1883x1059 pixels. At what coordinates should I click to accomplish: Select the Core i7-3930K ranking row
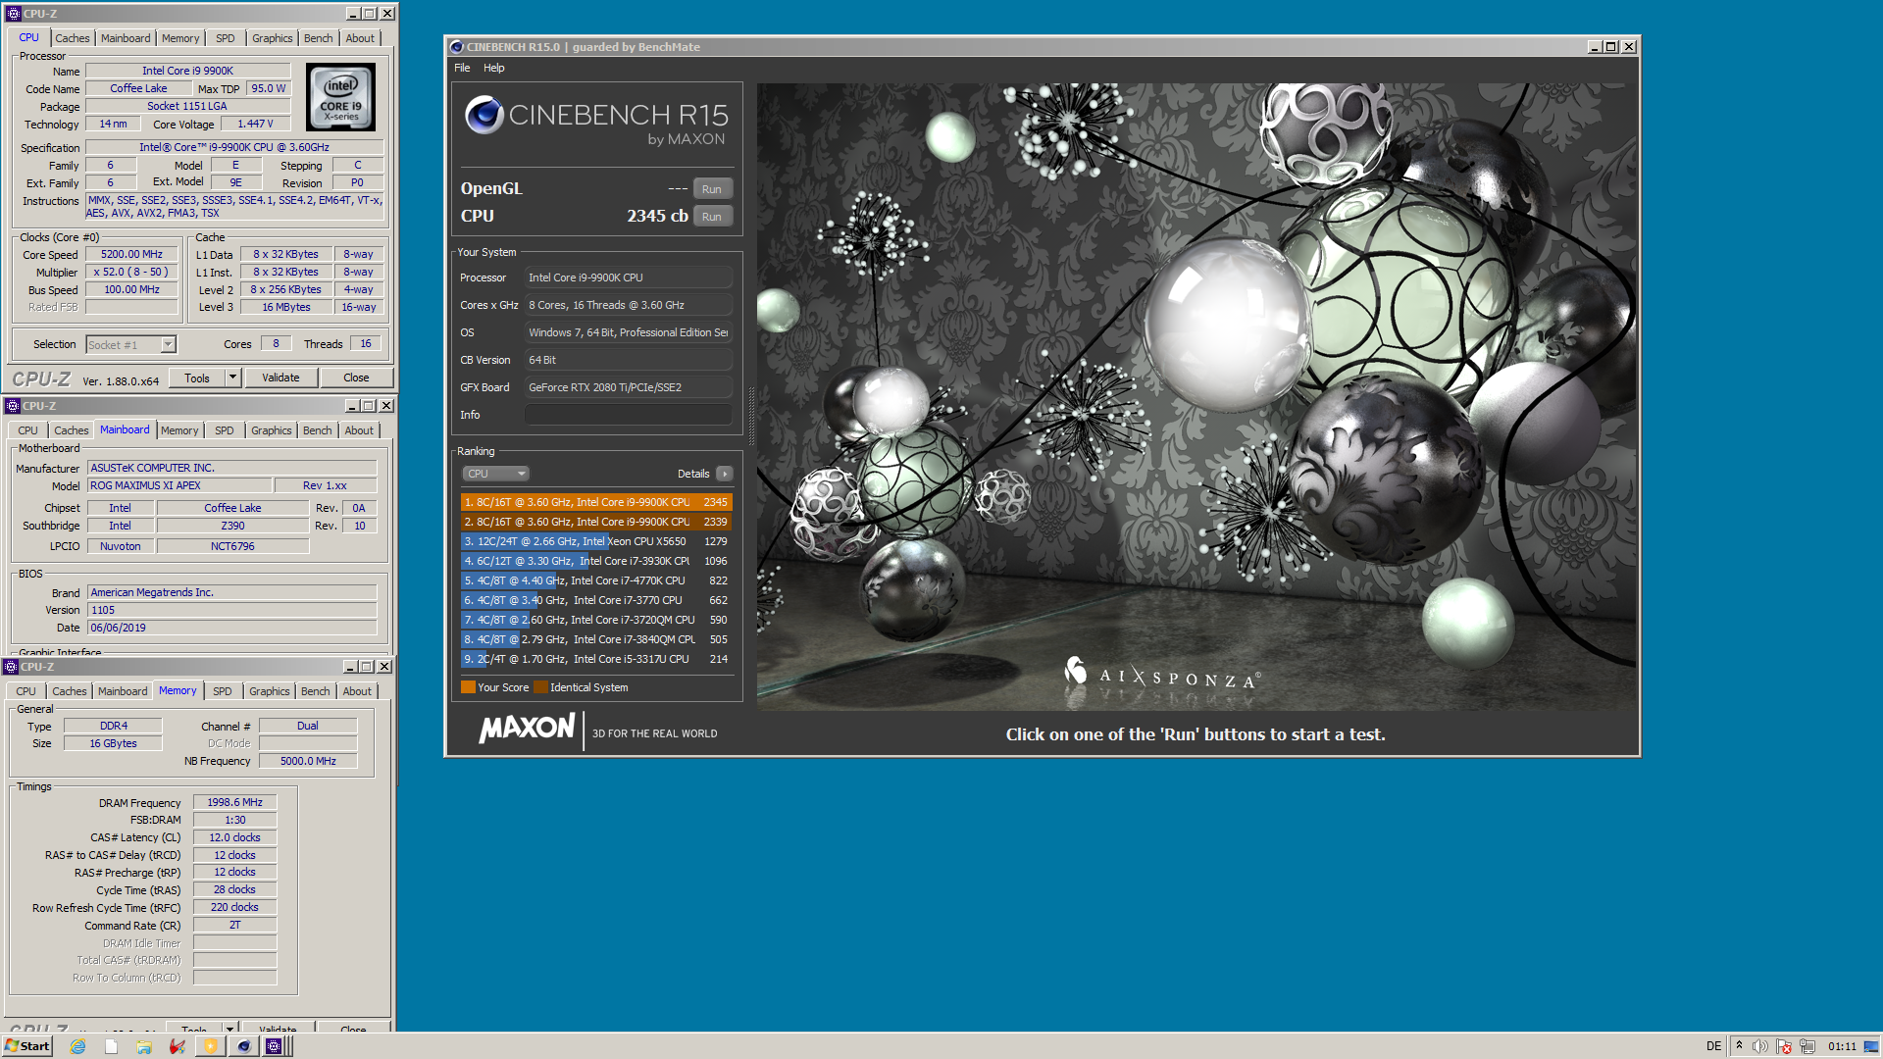click(x=596, y=561)
